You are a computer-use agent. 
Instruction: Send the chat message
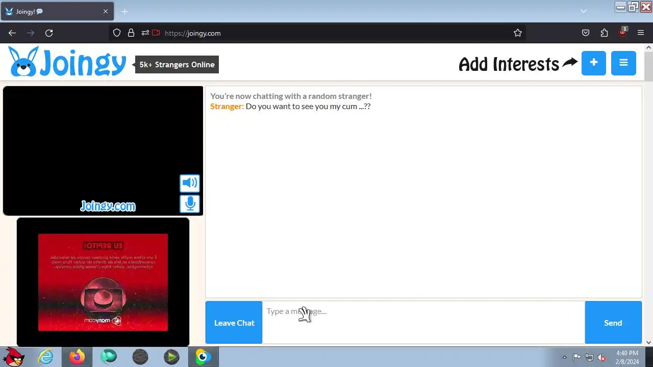(613, 323)
